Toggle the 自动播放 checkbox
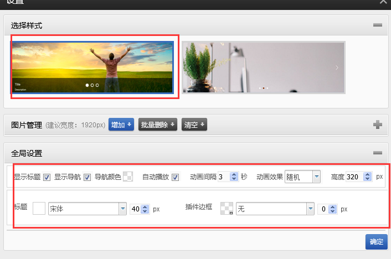The height and width of the screenshot is (259, 391). pyautogui.click(x=176, y=177)
